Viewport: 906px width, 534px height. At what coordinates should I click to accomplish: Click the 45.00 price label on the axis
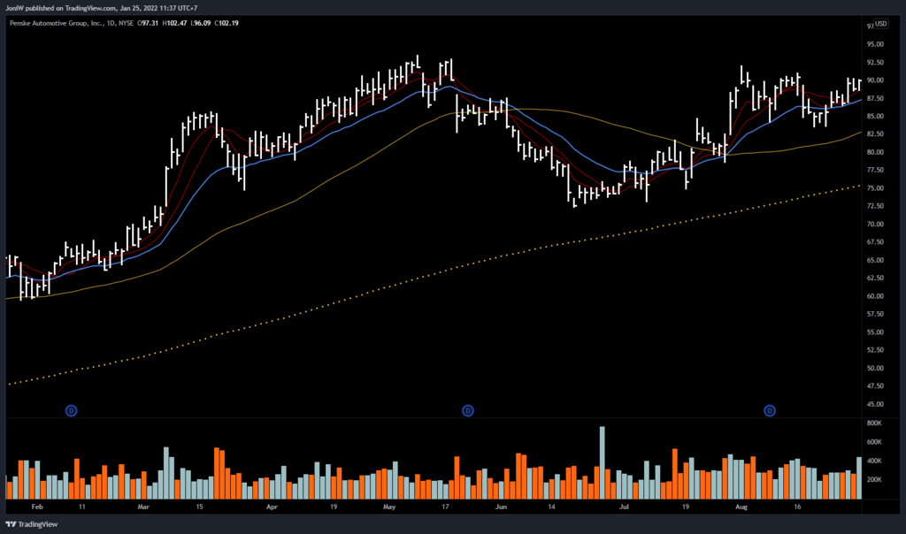click(878, 404)
